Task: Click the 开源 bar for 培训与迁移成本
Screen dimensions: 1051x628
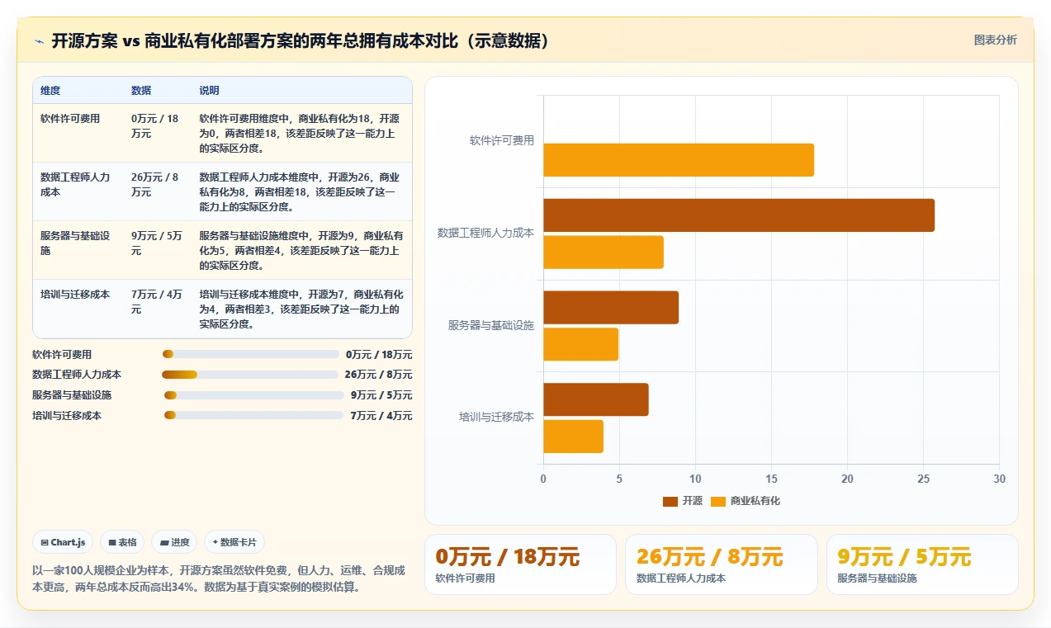Action: pyautogui.click(x=596, y=399)
